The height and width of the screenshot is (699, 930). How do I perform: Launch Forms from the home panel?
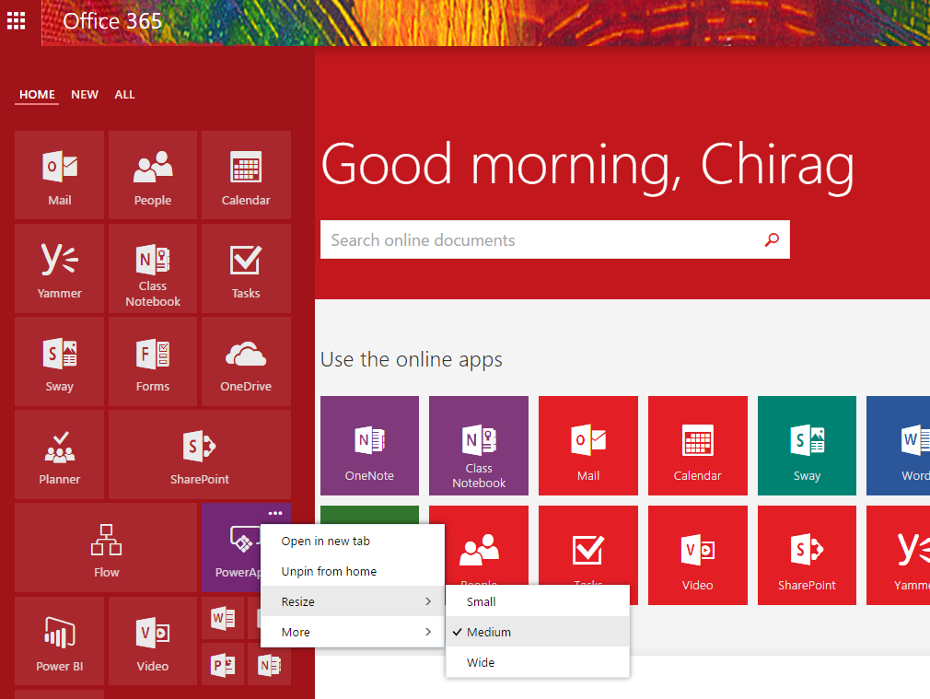153,361
